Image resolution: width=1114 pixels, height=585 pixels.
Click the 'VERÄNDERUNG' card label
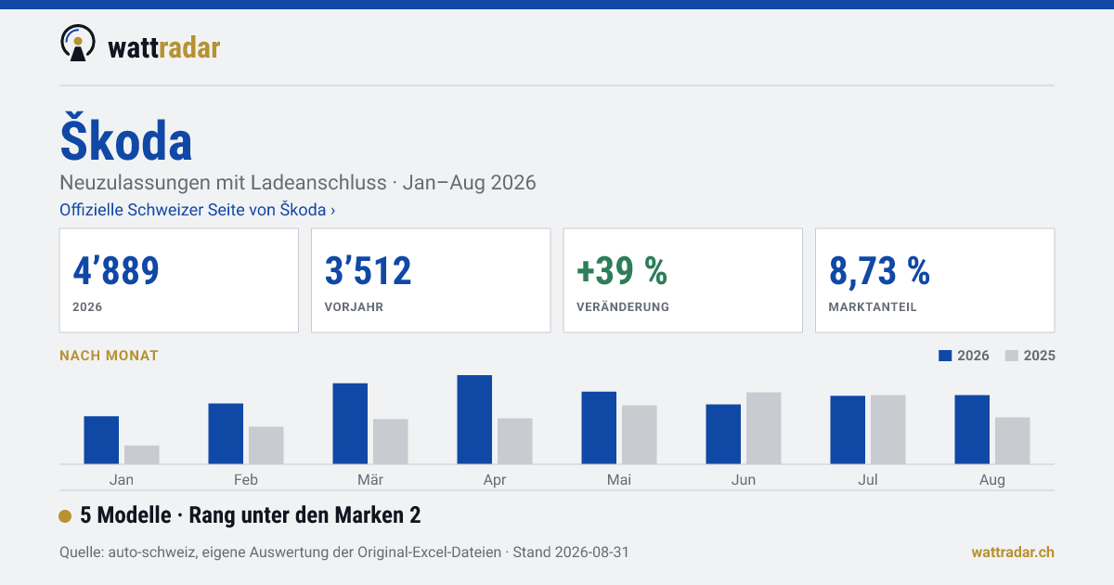pyautogui.click(x=623, y=306)
